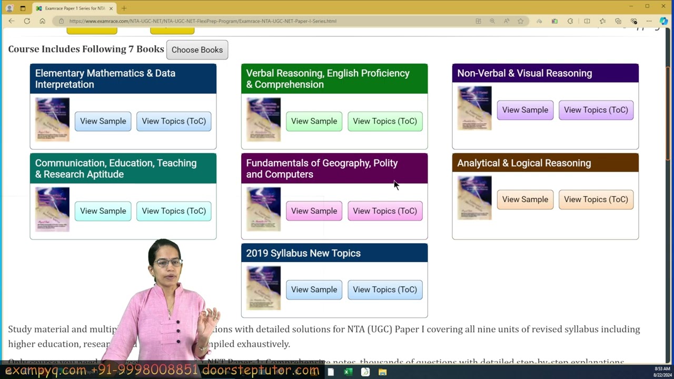View Topics (ToC) for Verbal Reasoning
The height and width of the screenshot is (379, 674).
pyautogui.click(x=385, y=121)
